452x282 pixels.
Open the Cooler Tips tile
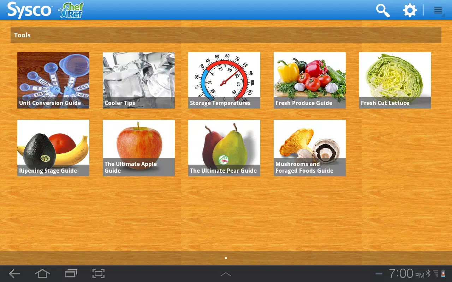tap(139, 80)
